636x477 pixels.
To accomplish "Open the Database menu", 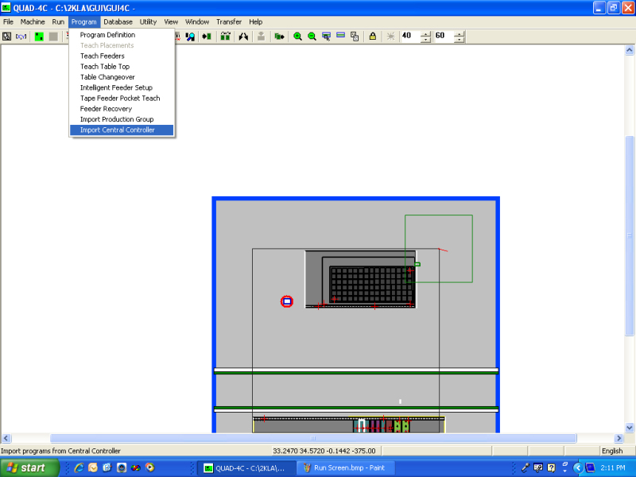I will (x=118, y=22).
